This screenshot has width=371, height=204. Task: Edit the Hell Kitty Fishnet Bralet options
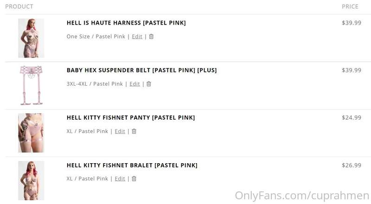[120, 178]
